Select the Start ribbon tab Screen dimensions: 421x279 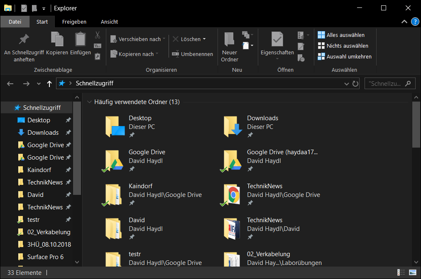click(42, 22)
